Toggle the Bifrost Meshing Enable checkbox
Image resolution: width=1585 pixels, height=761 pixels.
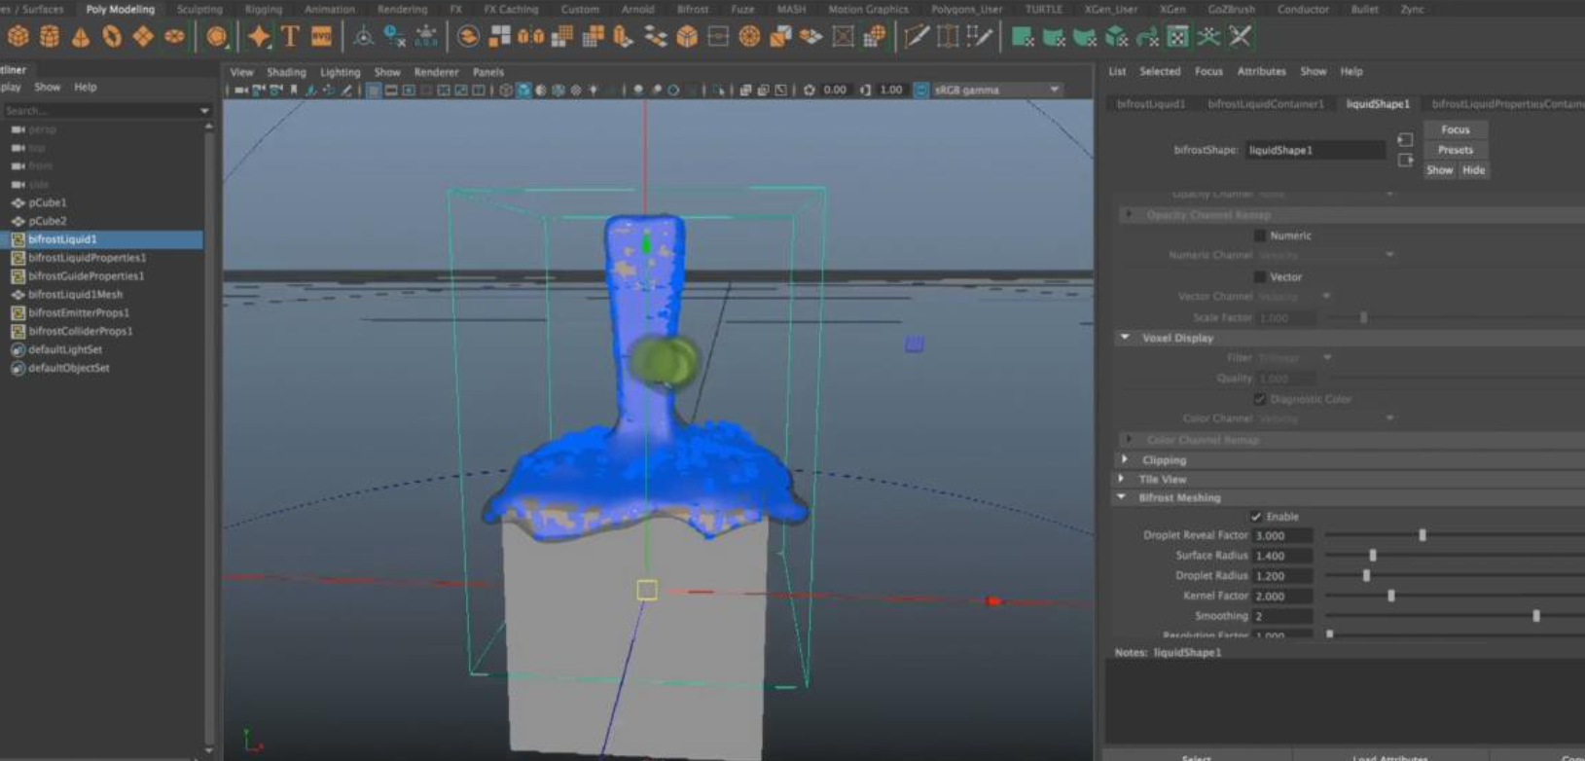(1256, 517)
